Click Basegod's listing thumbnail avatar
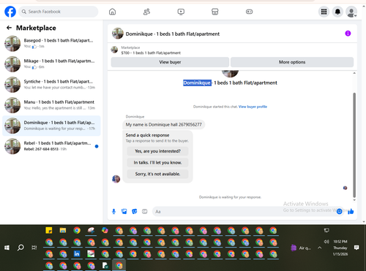 [x=12, y=44]
